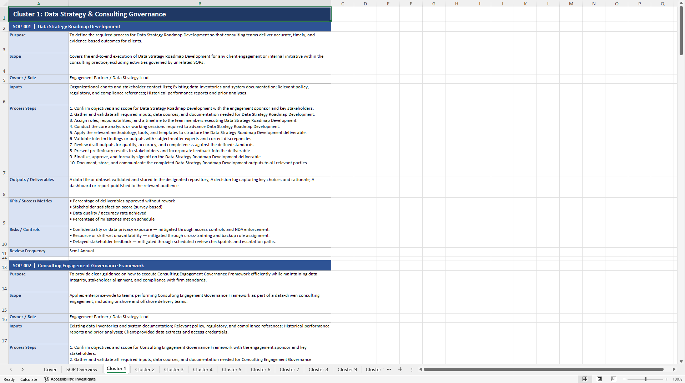Click the zoom out minus icon
Screen dimensions: 685x383
[x=624, y=379]
